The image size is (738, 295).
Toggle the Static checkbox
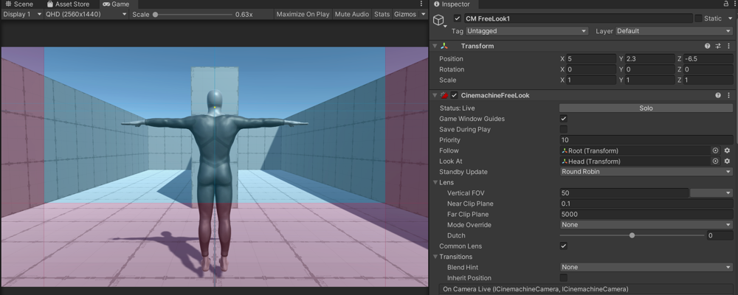699,18
